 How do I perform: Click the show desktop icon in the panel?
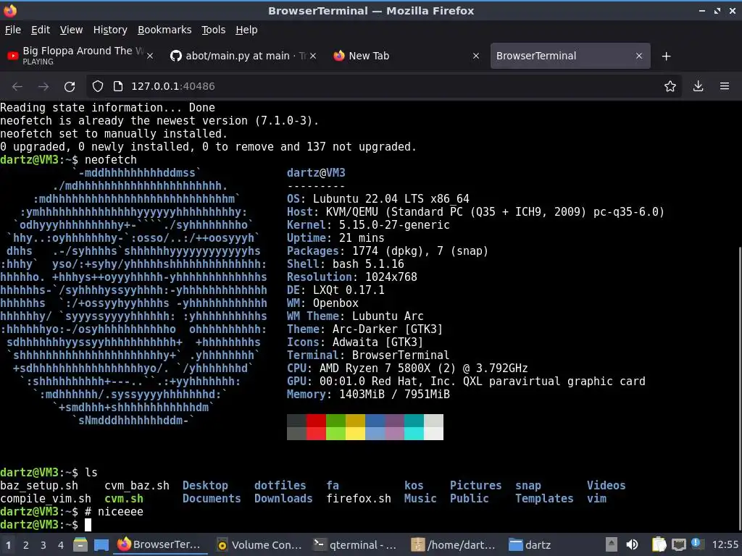click(x=101, y=544)
